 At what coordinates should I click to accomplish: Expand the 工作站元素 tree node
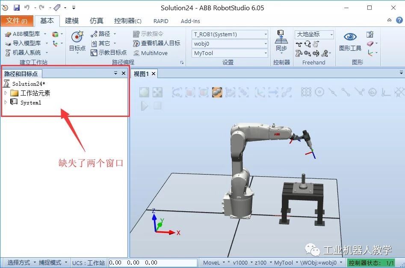6,93
